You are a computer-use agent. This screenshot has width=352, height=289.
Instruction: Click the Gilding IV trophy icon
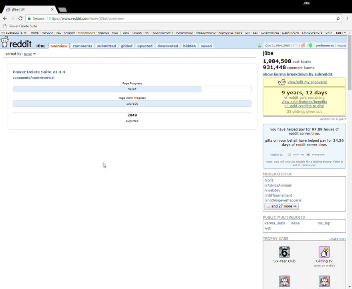[324, 252]
